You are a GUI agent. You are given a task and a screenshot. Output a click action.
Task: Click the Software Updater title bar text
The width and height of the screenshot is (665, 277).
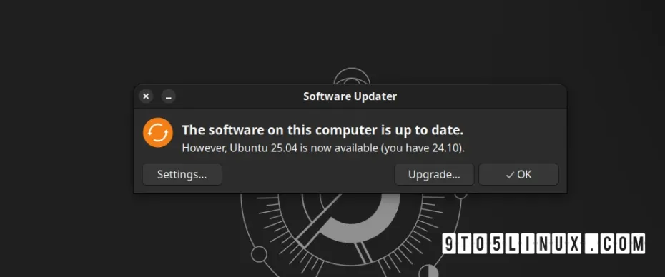click(350, 96)
